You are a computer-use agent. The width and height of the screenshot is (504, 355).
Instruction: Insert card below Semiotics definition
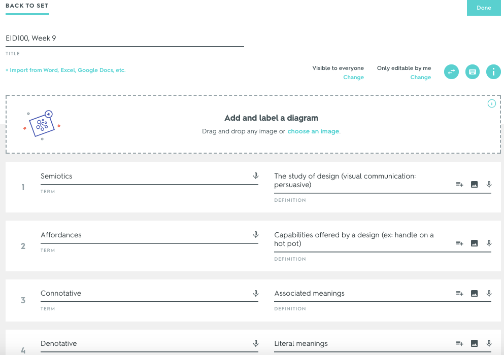coord(460,185)
